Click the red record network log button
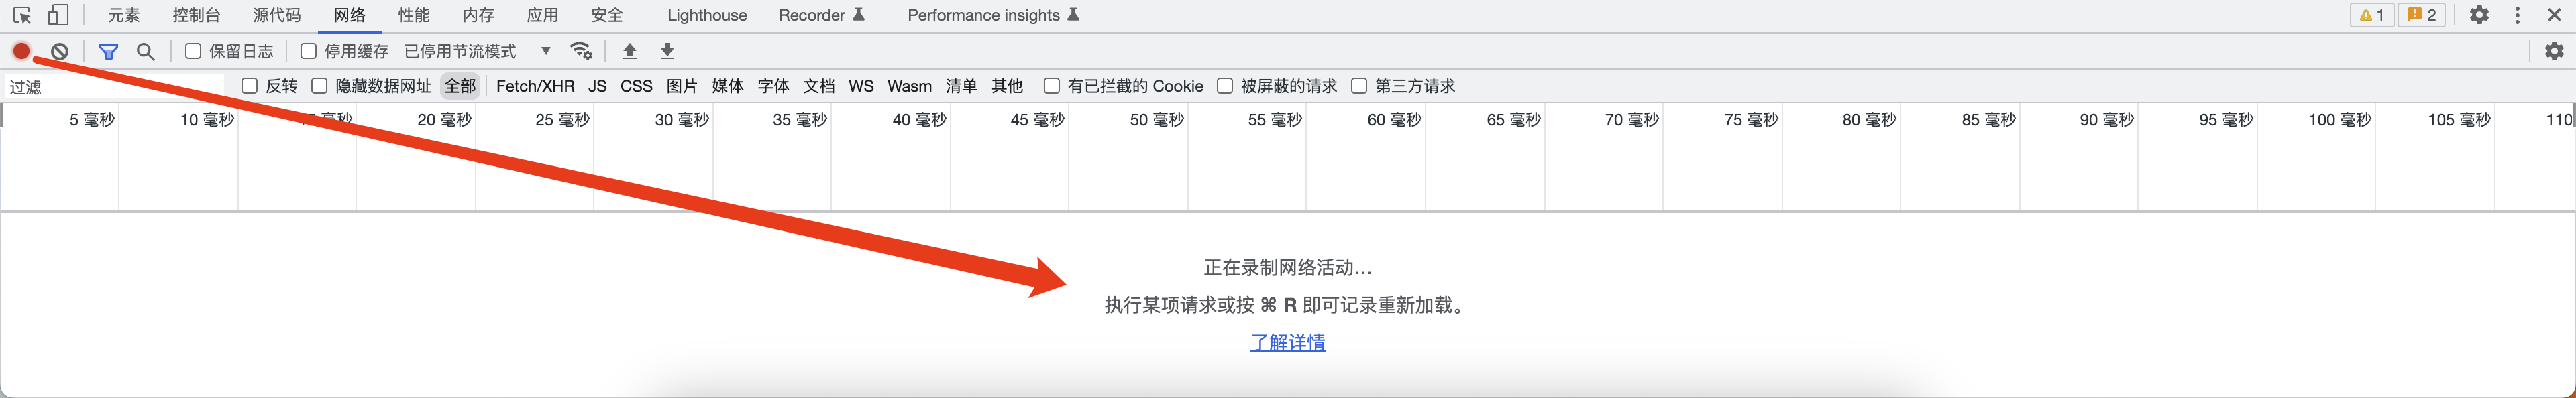 [21, 51]
